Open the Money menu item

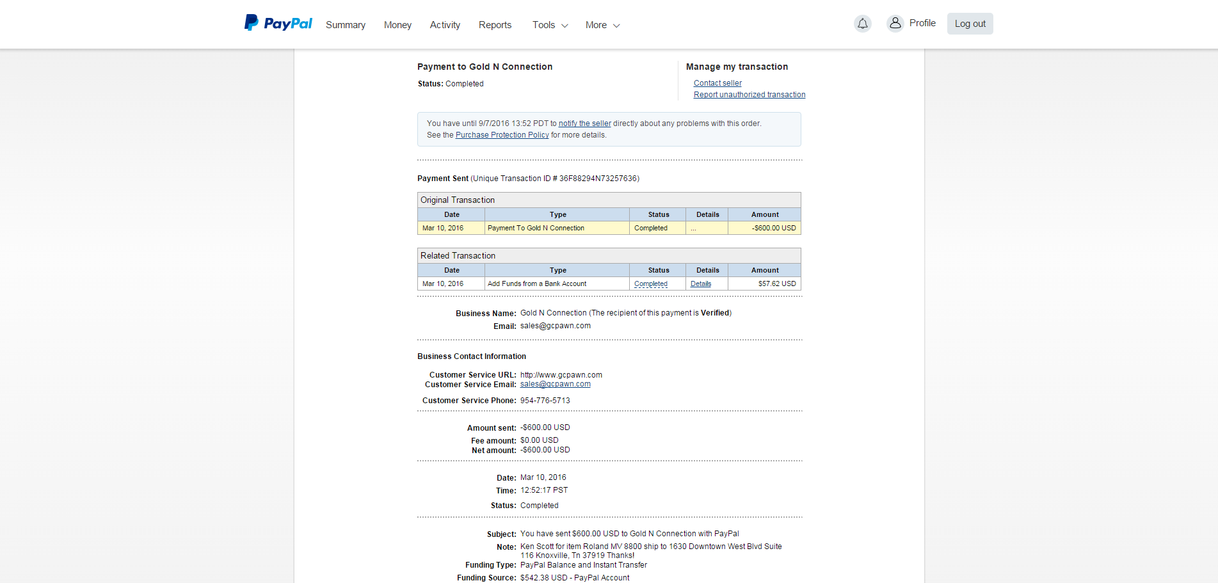(397, 25)
